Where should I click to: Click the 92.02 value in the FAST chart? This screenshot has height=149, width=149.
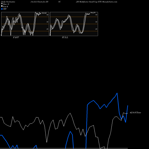pos(44,13)
